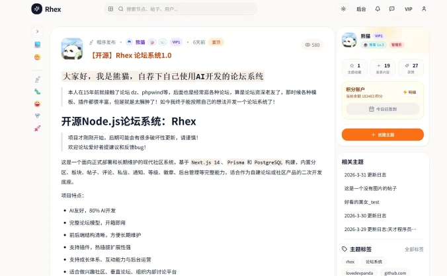Screen dimensions: 447x276
Task: Open related topic 2026-3-29 更新日志
Action: [380, 229]
